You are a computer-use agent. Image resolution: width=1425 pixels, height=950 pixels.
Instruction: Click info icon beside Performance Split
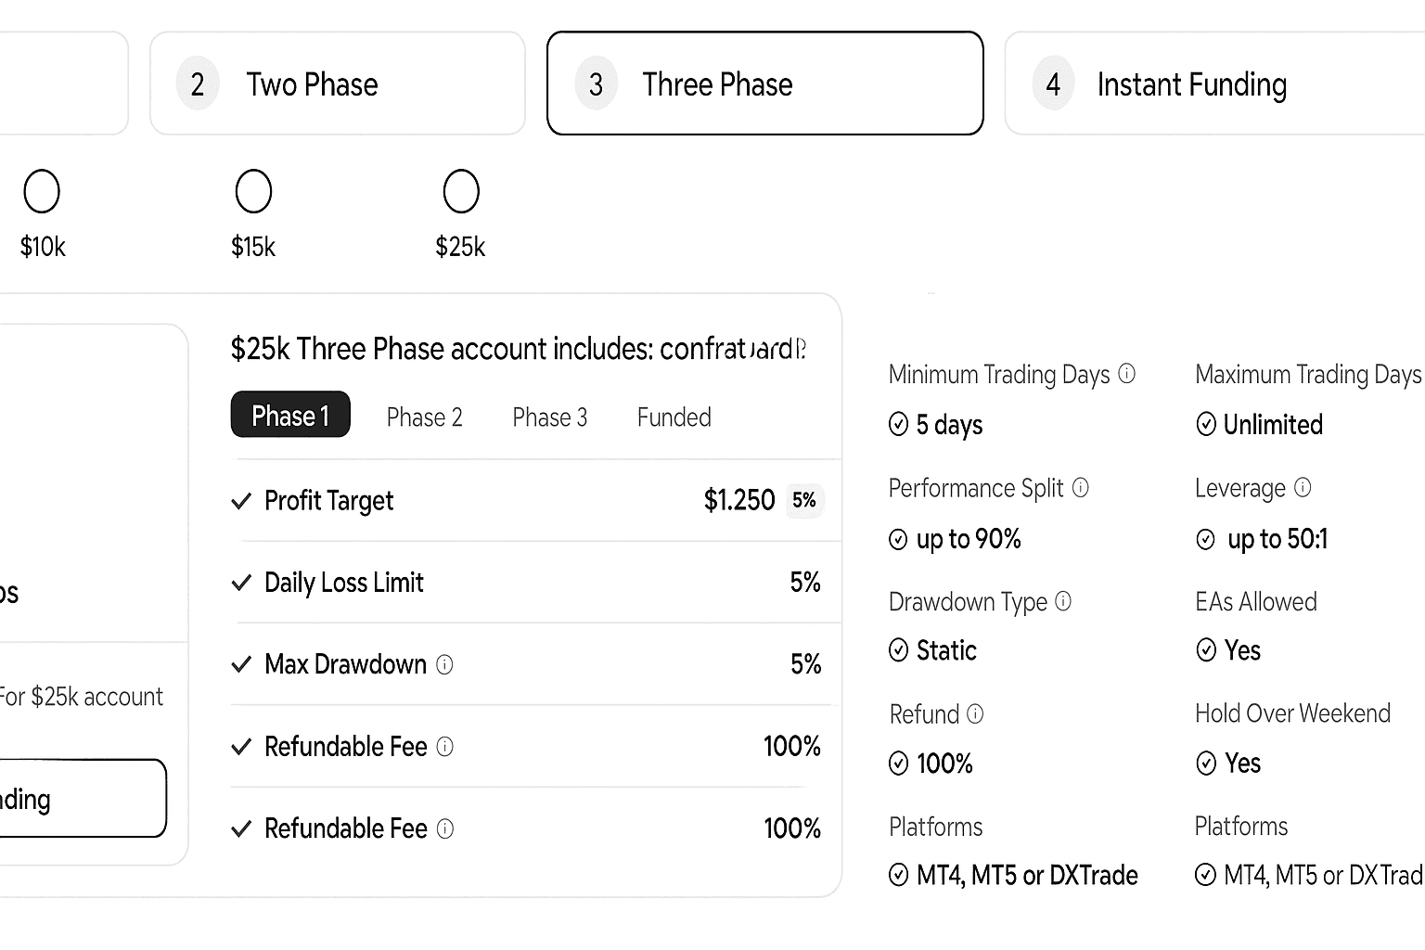(x=1080, y=488)
